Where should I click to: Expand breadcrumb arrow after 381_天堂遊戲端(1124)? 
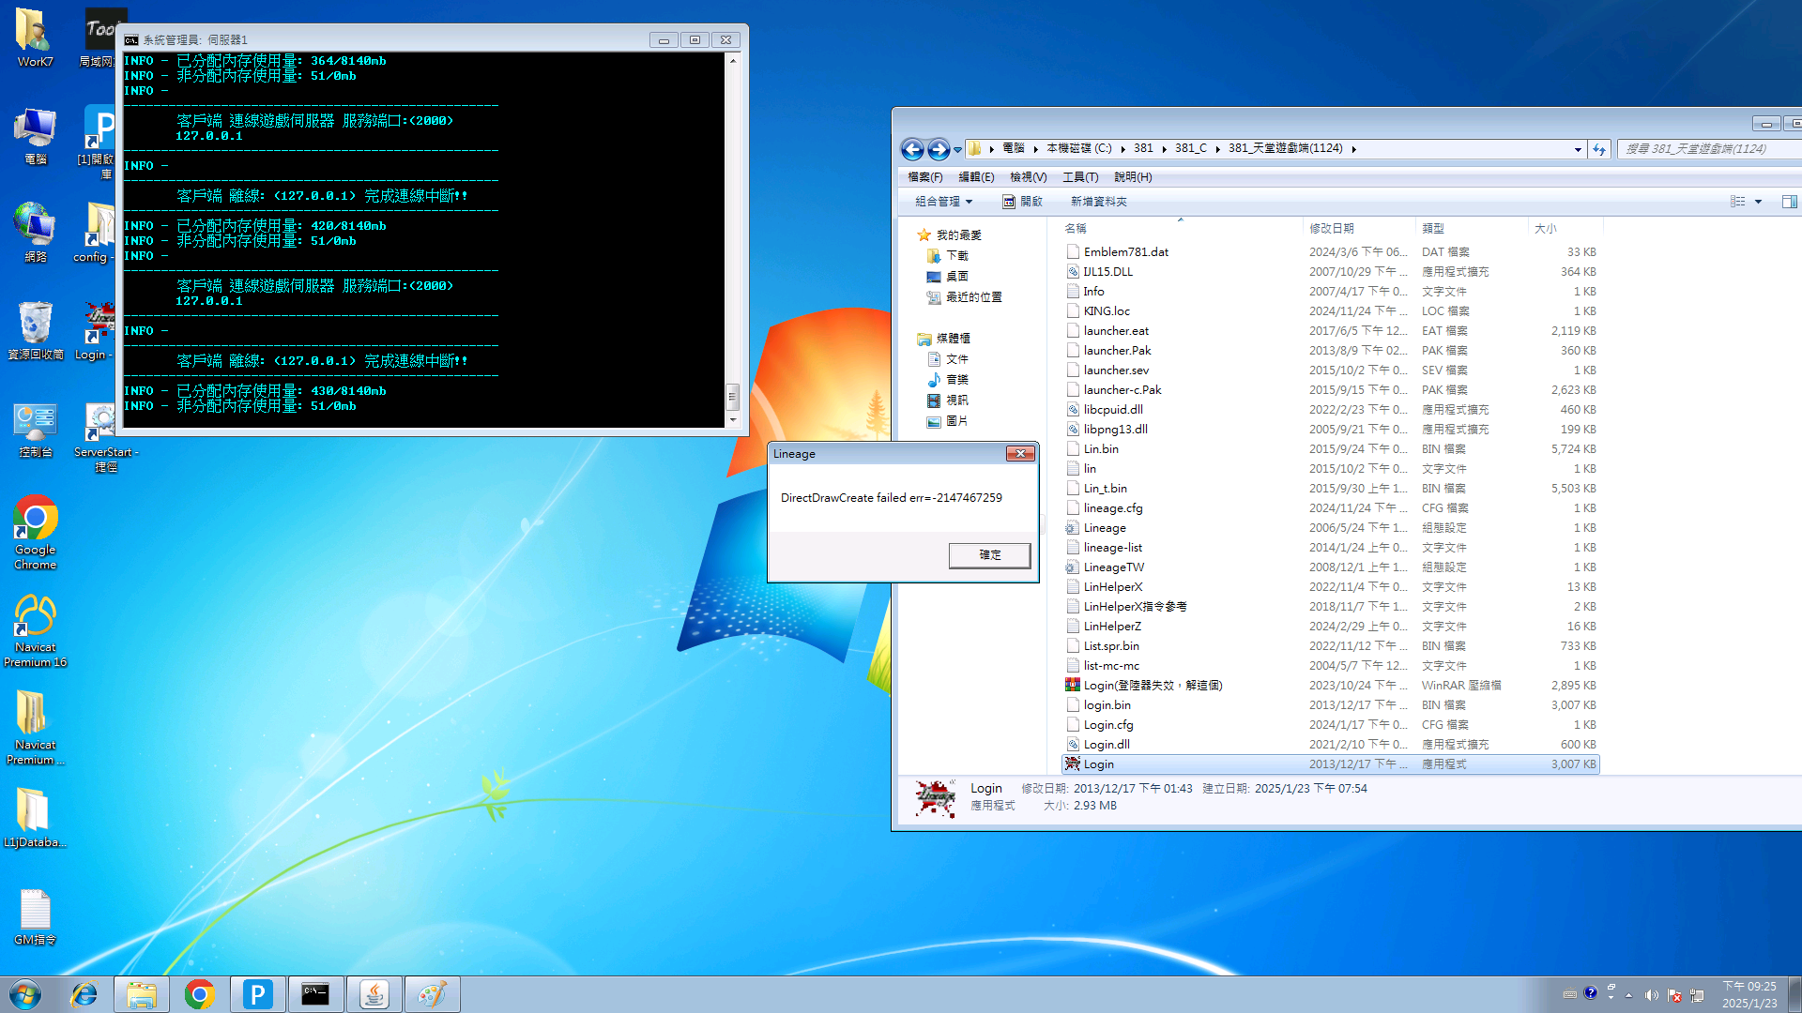tap(1353, 149)
